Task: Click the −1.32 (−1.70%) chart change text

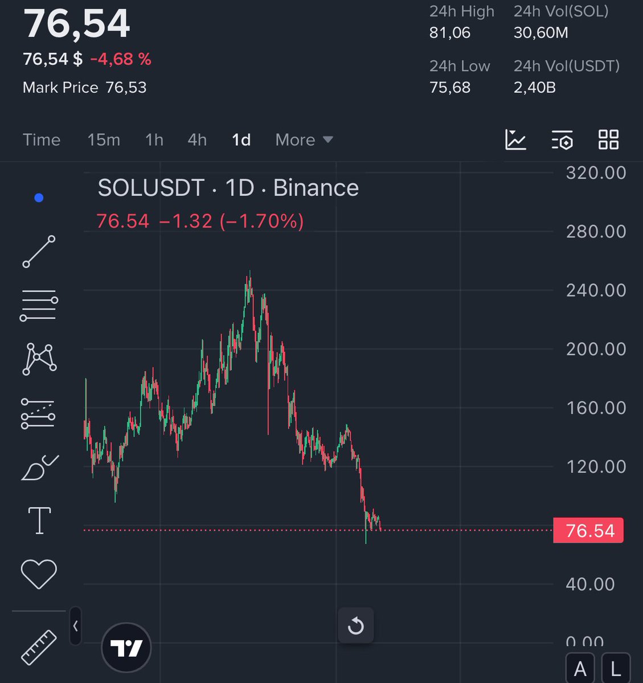Action: tap(231, 221)
